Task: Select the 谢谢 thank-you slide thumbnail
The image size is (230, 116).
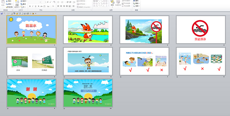Action: pyautogui.click(x=31, y=93)
